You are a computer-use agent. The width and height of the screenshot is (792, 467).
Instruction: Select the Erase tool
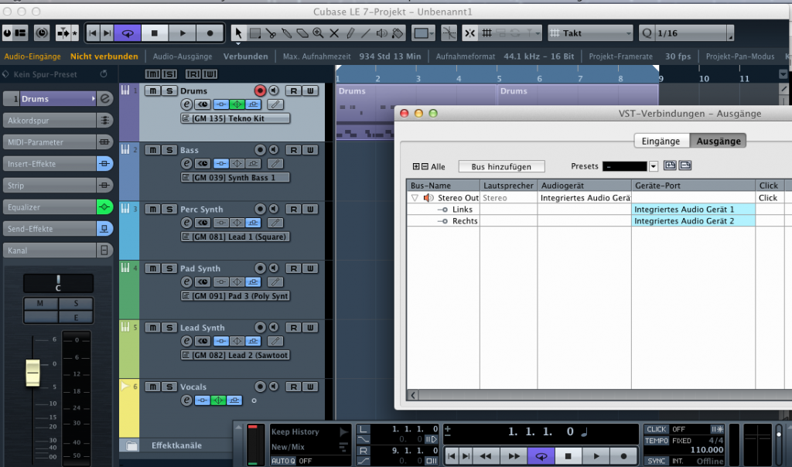(302, 33)
